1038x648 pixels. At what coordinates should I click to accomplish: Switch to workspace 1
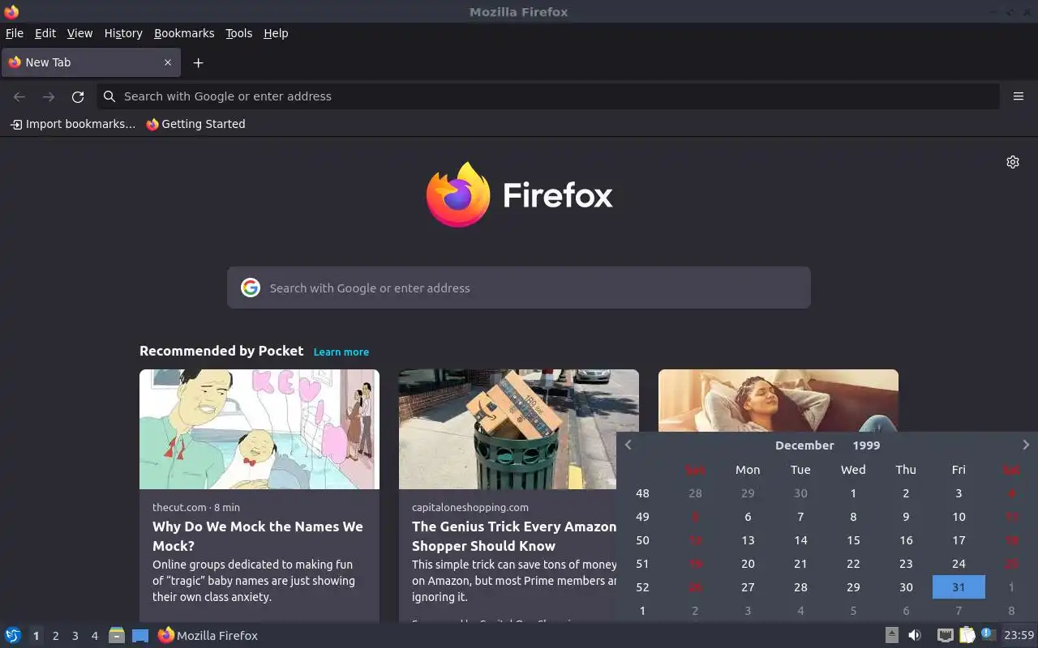pos(36,636)
